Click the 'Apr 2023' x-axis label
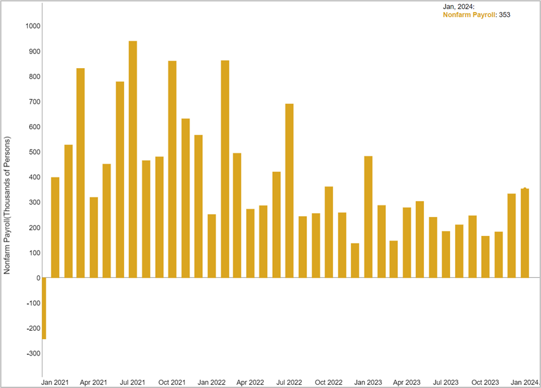 pyautogui.click(x=407, y=382)
